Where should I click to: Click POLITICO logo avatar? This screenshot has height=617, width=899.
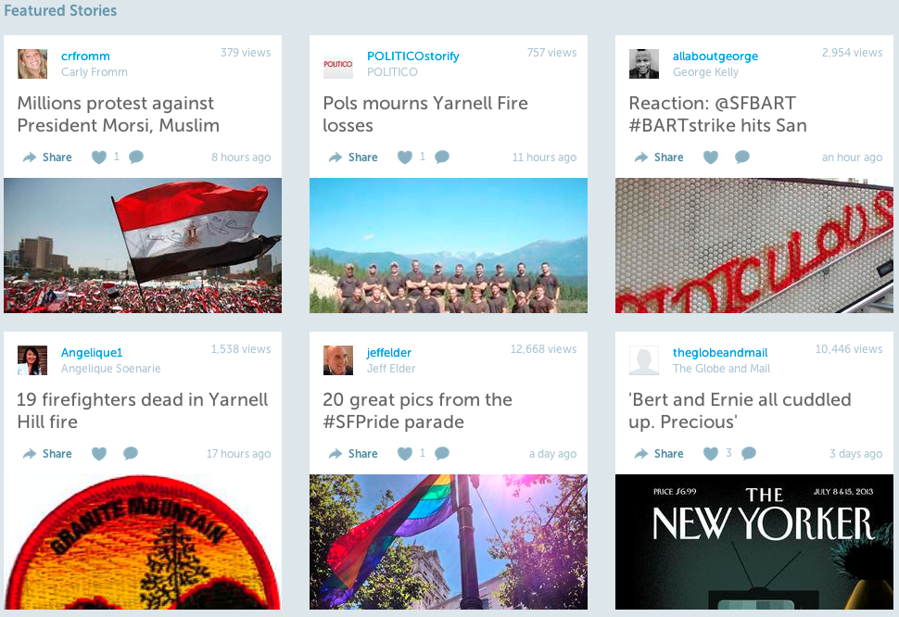[338, 64]
